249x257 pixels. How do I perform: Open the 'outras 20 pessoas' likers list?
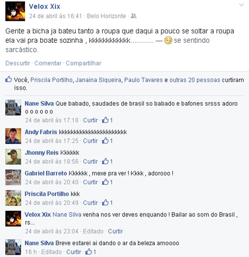pos(195,80)
